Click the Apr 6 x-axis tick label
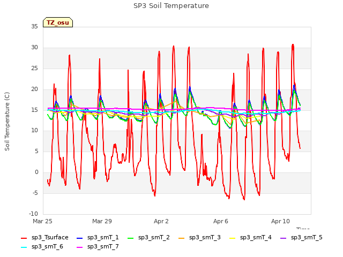The image size is (343, 257). [221, 221]
